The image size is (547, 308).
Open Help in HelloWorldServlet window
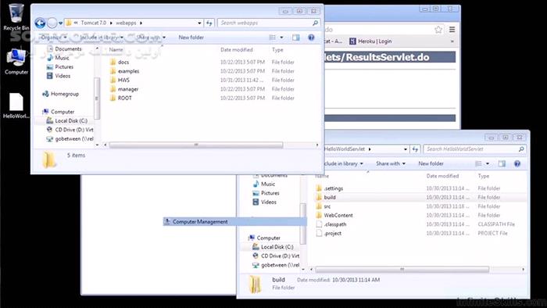517,163
